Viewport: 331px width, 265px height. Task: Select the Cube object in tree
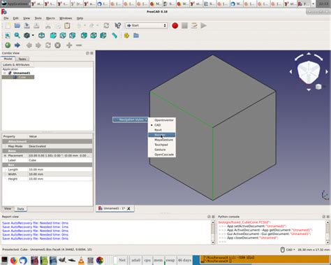point(22,77)
